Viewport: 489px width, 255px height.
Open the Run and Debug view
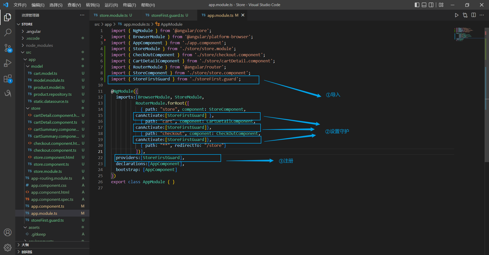pos(8,63)
